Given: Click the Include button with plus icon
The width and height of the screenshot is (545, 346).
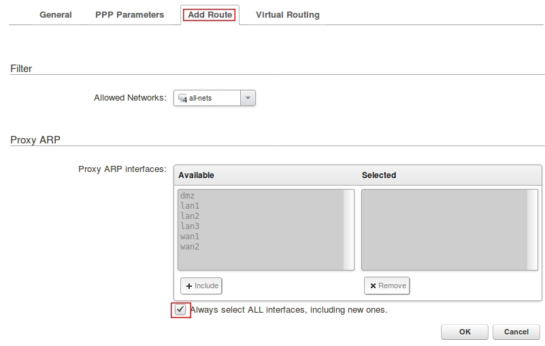Looking at the screenshot, I should point(201,286).
